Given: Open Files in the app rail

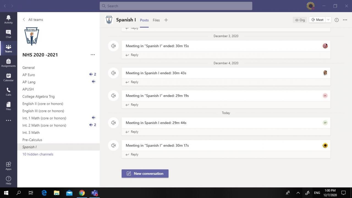Looking at the screenshot, I should click(x=9, y=106).
